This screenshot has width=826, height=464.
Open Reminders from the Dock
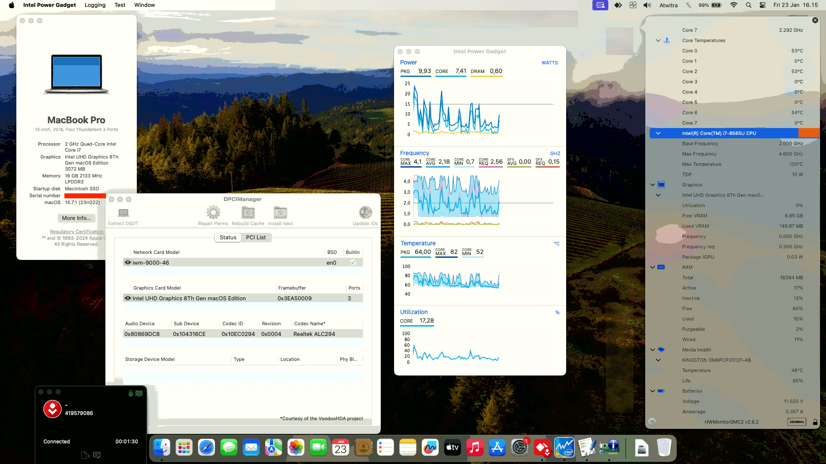click(x=385, y=448)
